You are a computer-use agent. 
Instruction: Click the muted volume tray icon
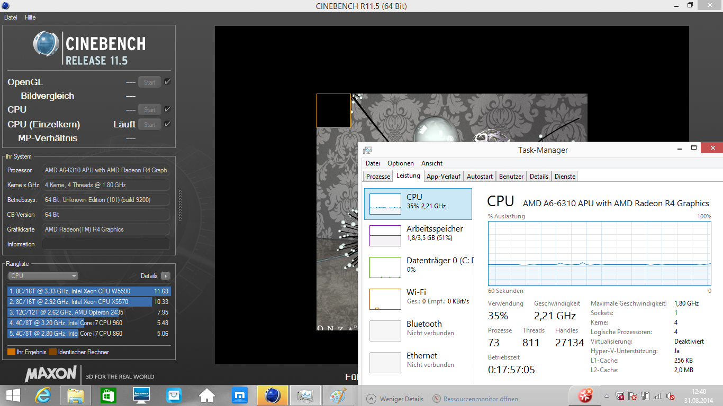point(671,395)
